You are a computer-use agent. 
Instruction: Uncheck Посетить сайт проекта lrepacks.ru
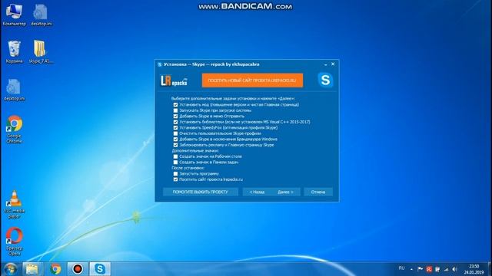click(175, 179)
